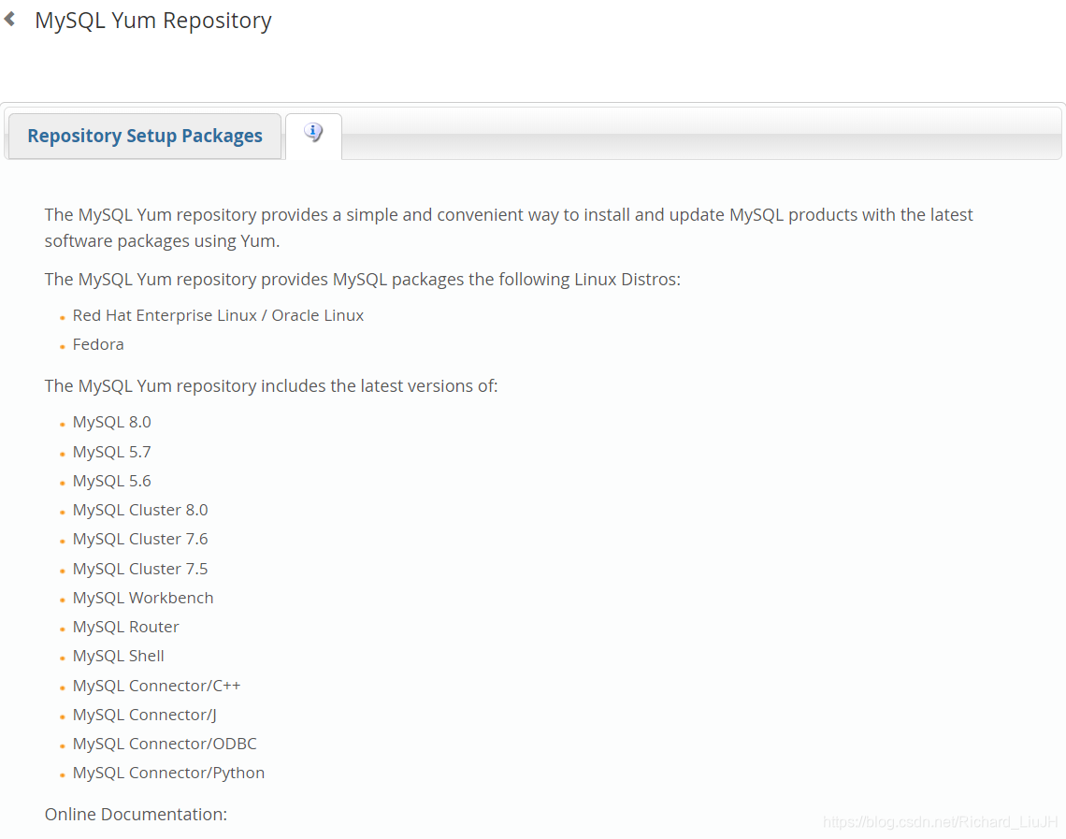Click the MySQL Connector/C++ entry

coord(156,686)
